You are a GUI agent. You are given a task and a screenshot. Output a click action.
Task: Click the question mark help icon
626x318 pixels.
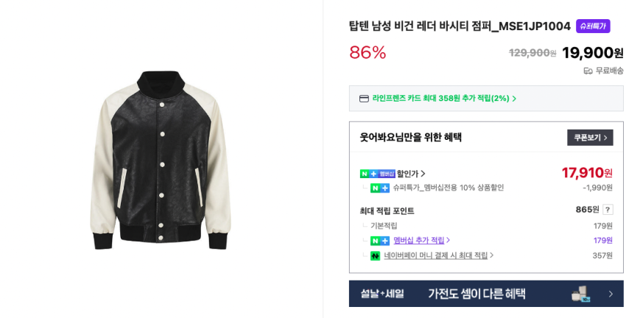click(x=608, y=210)
